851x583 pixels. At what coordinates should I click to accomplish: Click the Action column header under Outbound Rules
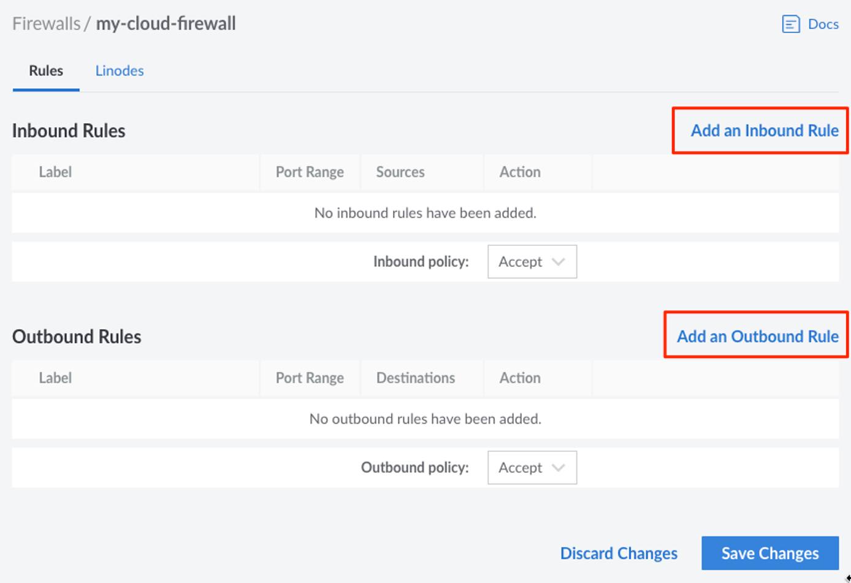point(520,378)
